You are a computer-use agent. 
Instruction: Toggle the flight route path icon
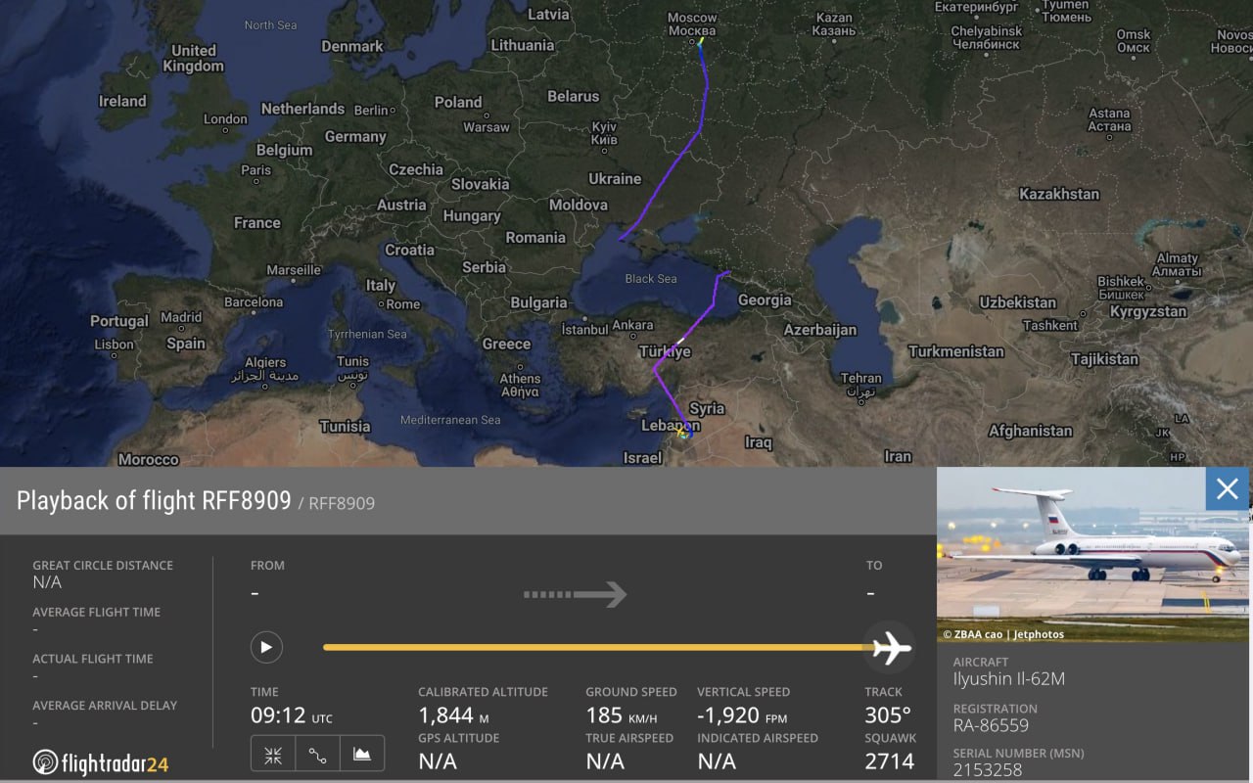coord(317,754)
